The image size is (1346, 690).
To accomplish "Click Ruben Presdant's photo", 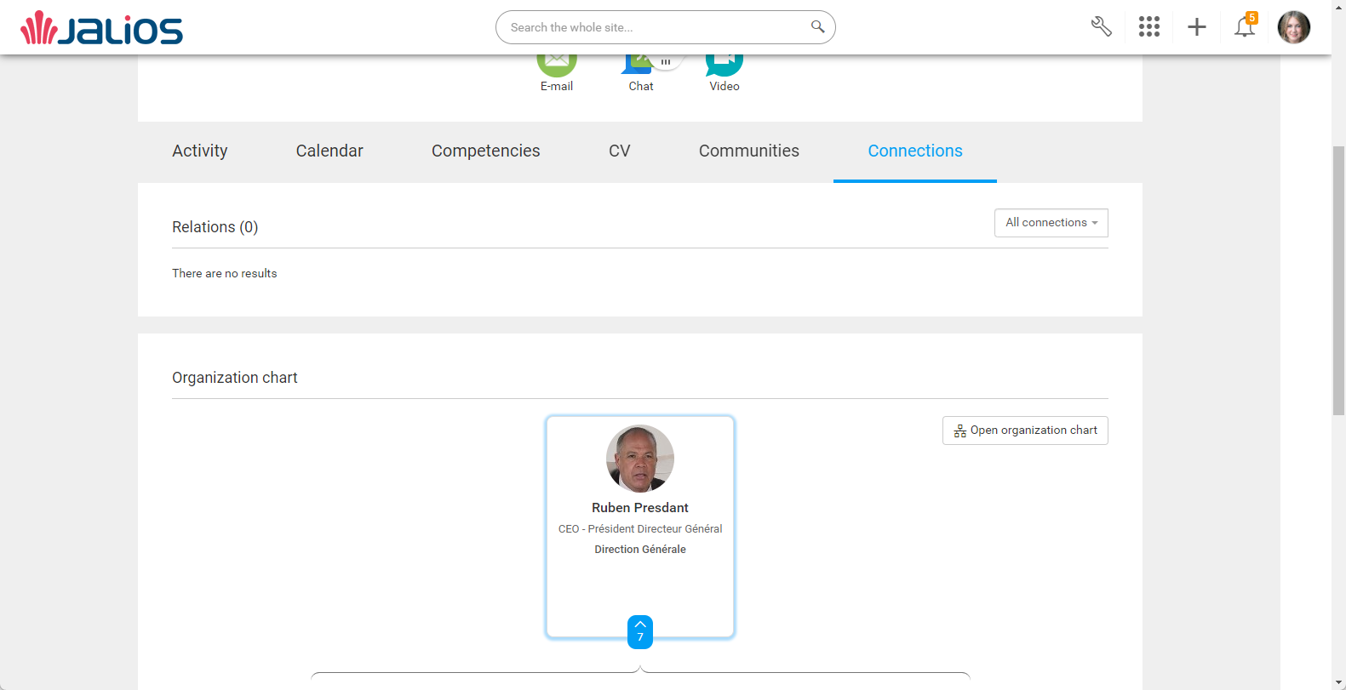I will (640, 459).
